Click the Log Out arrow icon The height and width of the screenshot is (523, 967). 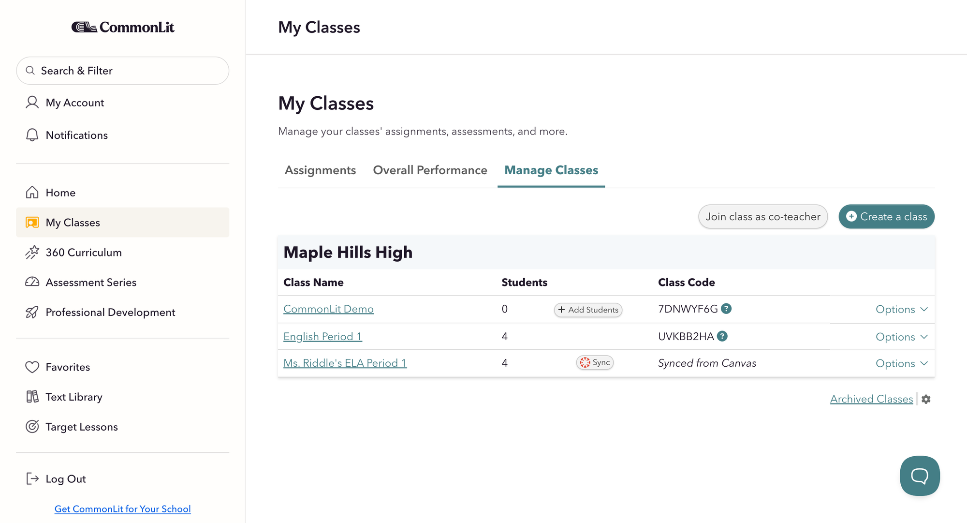(x=32, y=479)
